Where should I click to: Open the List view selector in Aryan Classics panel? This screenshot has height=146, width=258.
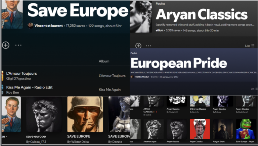[250, 46]
